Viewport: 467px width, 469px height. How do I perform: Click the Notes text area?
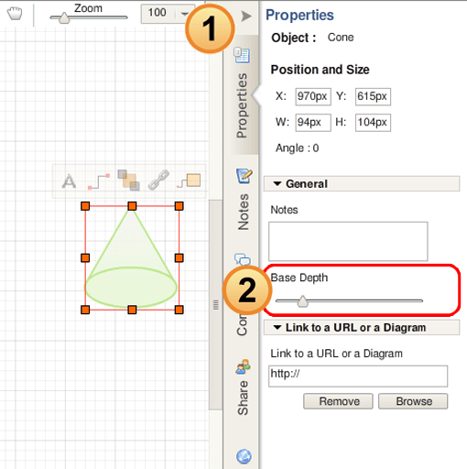click(x=348, y=241)
